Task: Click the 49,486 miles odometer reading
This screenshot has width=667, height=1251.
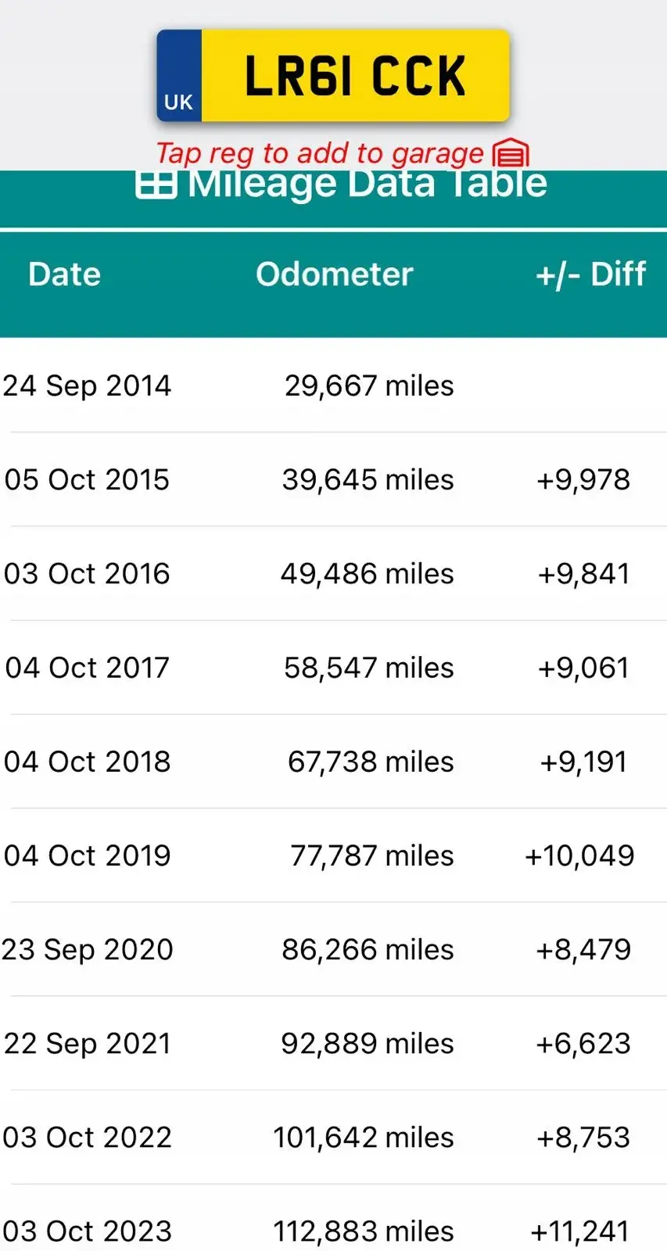Action: (x=368, y=574)
